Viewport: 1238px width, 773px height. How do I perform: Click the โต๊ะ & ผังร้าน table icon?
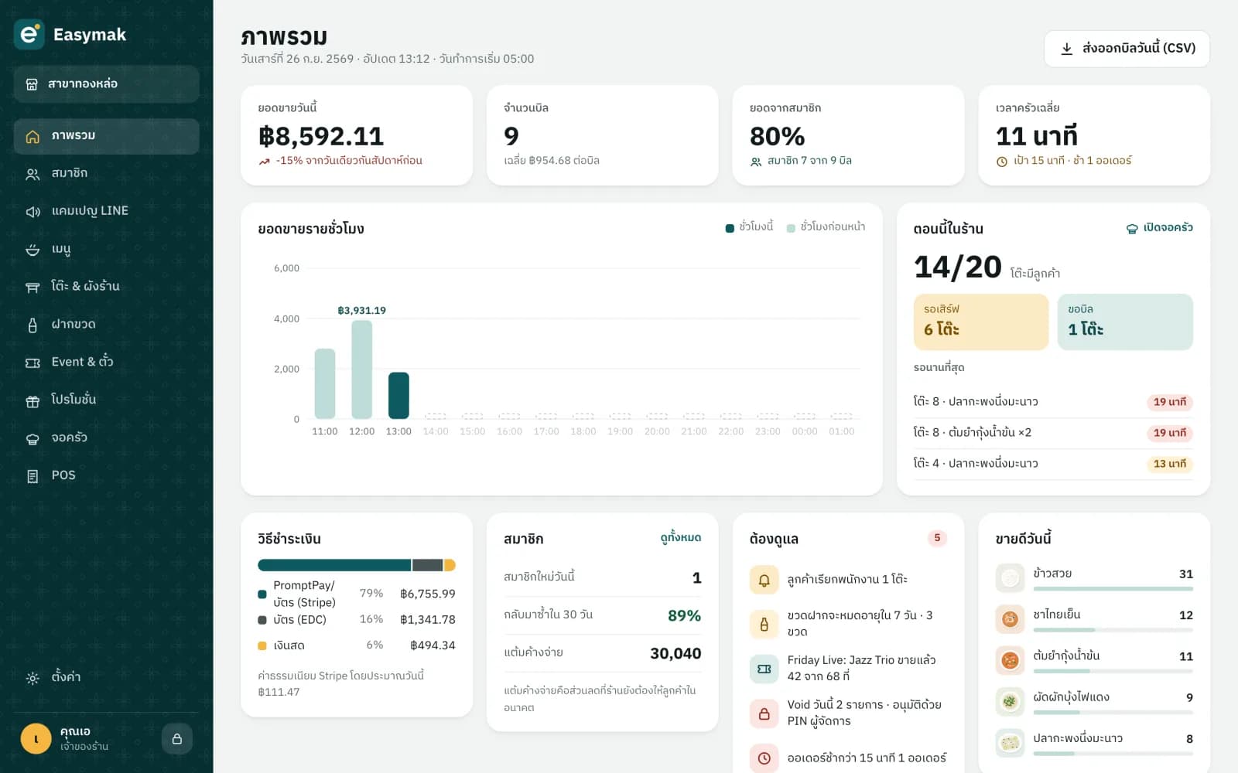[32, 287]
